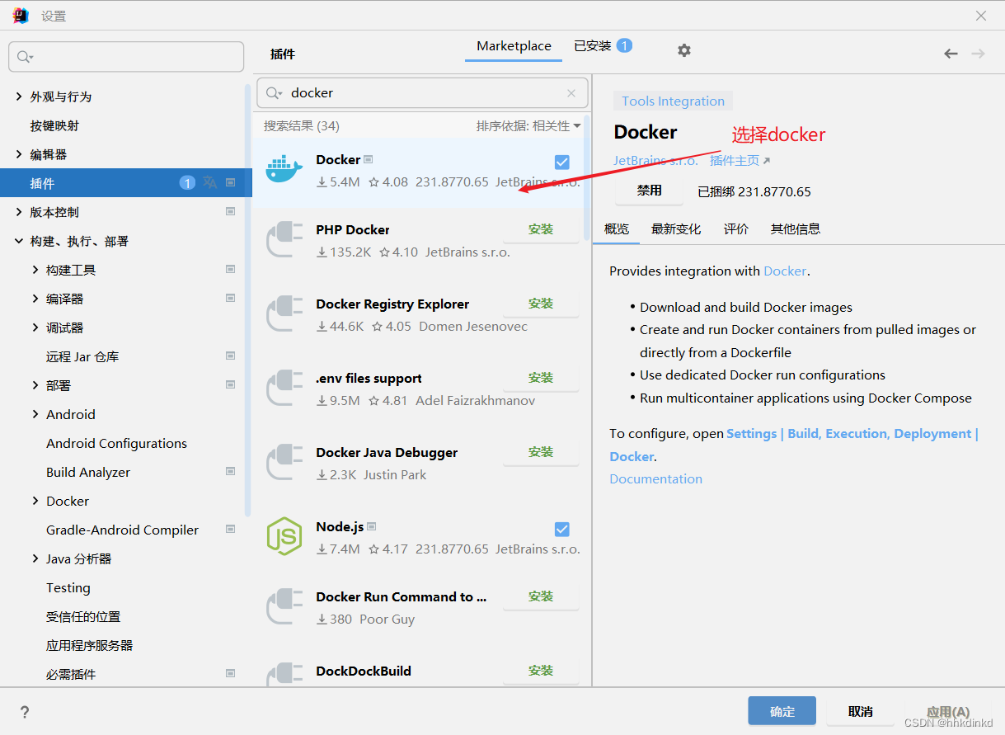Click the Node.js plugin icon
Image resolution: width=1005 pixels, height=735 pixels.
coord(284,536)
